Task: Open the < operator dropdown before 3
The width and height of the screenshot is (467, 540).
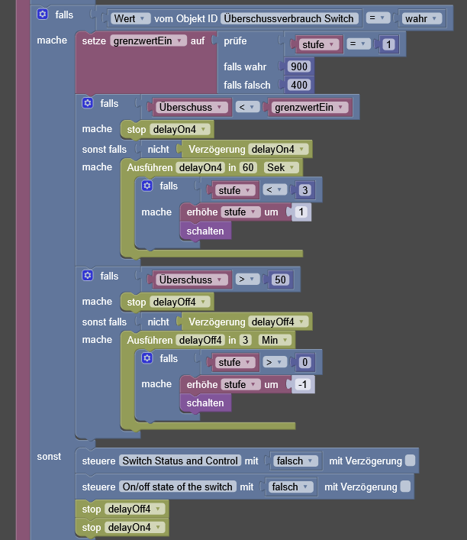Action: click(275, 189)
